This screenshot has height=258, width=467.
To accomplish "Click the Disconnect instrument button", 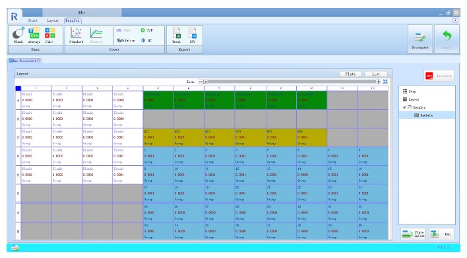I will pyautogui.click(x=420, y=39).
